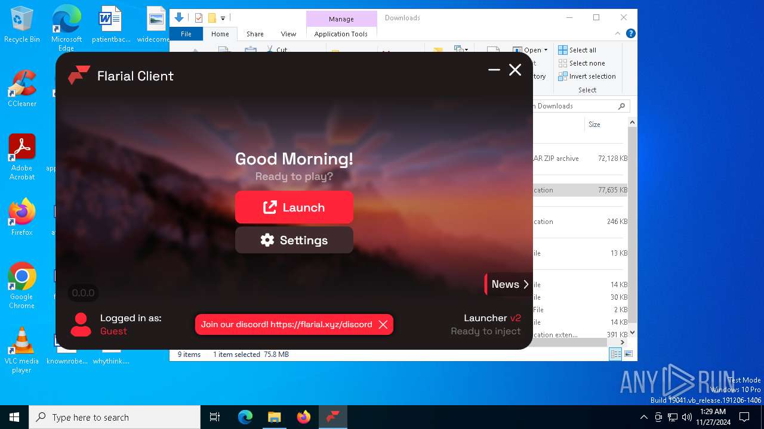The height and width of the screenshot is (429, 764).
Task: Switch Explorer to details view icon
Action: (x=615, y=355)
